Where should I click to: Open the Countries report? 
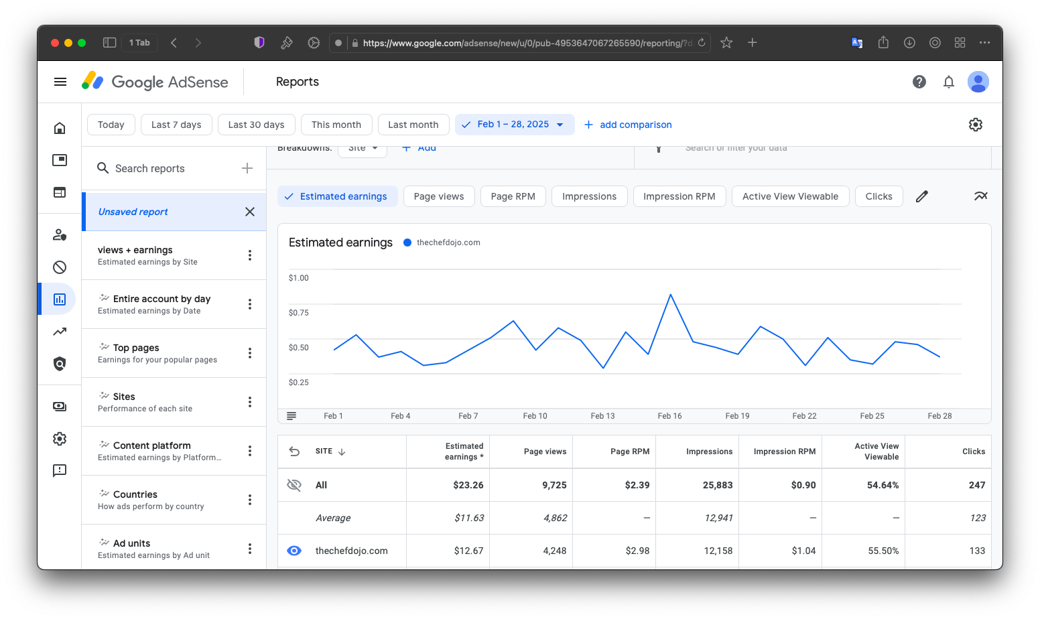click(x=174, y=500)
